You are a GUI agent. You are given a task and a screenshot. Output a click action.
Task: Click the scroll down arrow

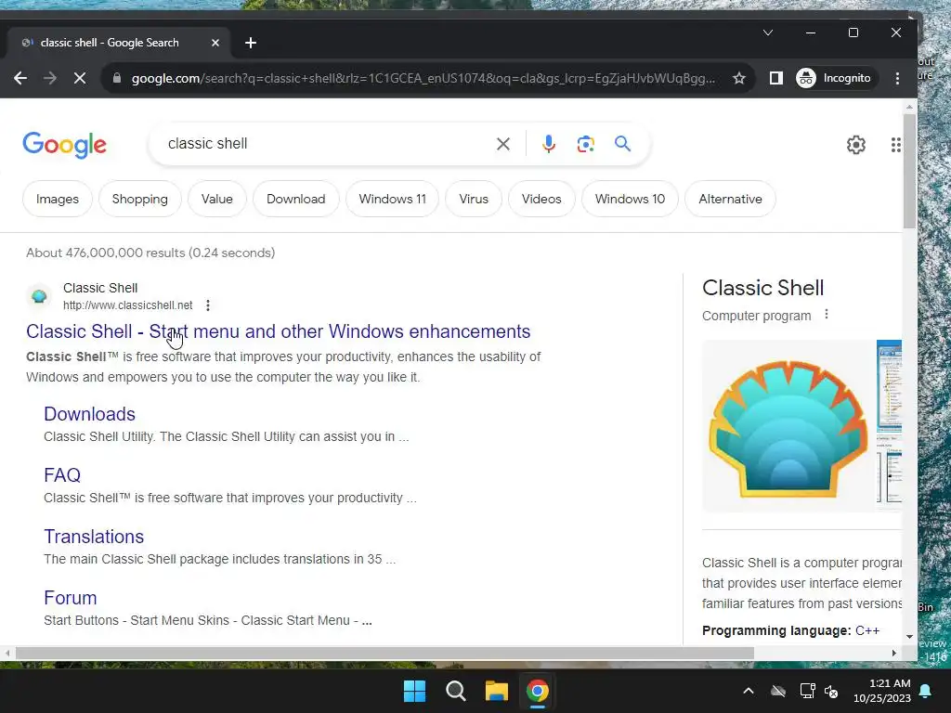(908, 637)
